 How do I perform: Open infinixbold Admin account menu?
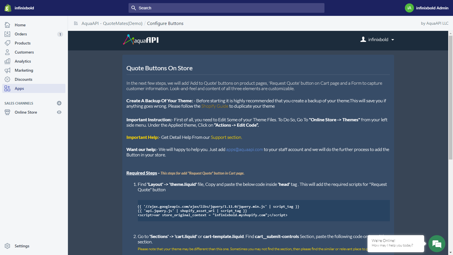427,8
